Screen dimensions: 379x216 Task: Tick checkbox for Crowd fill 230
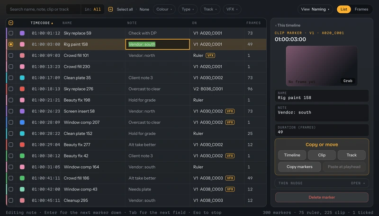pos(11,67)
